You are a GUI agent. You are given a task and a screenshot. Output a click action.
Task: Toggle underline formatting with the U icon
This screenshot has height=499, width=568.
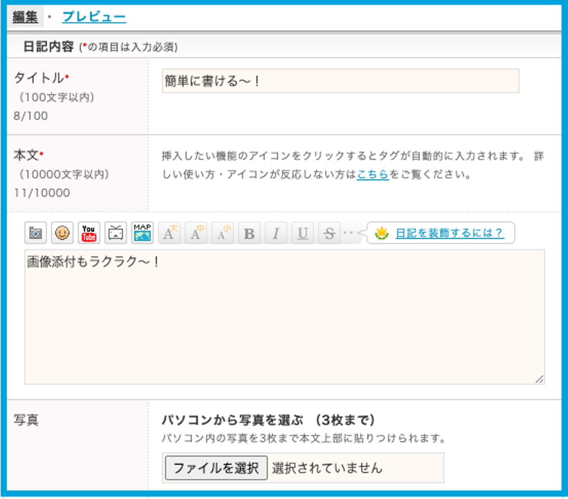[x=303, y=233]
